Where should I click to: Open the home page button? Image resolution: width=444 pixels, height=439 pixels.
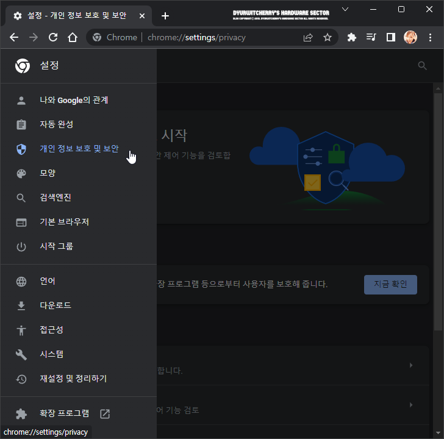pos(73,37)
